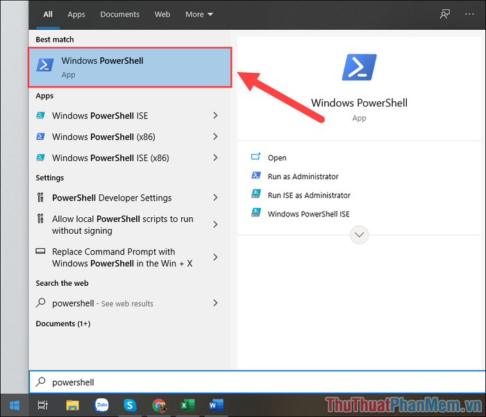
Task: Click the Windows PowerShell title in preview pane
Action: (359, 103)
